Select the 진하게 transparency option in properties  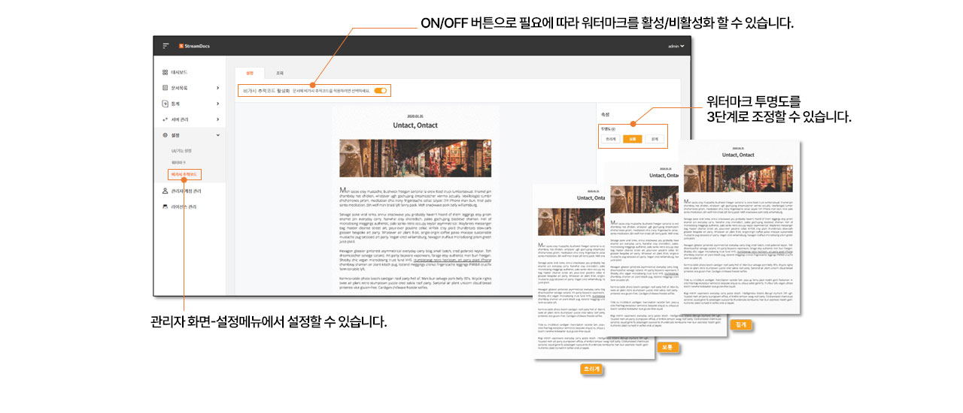pyautogui.click(x=655, y=139)
